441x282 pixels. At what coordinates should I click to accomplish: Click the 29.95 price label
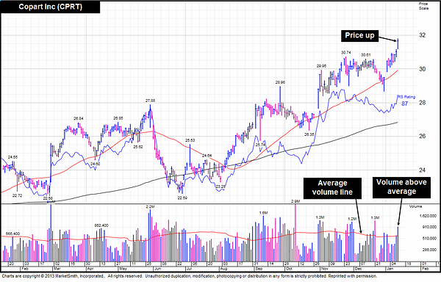pos(321,66)
